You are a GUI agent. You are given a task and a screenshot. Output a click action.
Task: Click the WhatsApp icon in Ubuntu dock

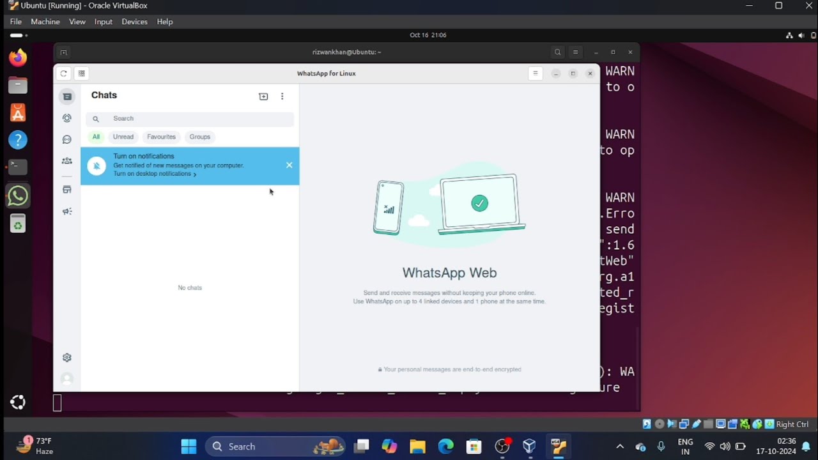pos(18,195)
